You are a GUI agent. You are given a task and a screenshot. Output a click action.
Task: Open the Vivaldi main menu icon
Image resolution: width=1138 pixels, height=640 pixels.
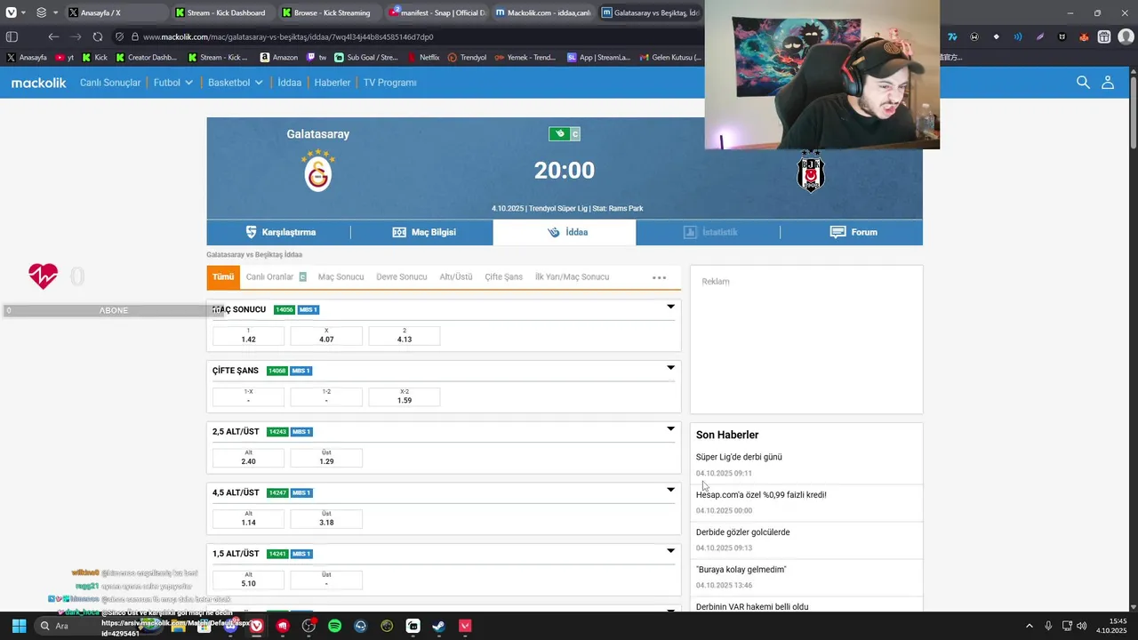pos(11,12)
